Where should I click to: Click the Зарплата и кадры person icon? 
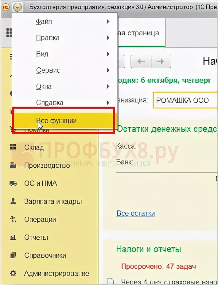pyautogui.click(x=13, y=201)
